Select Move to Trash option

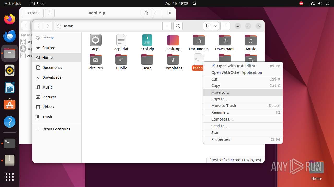[x=243, y=106]
